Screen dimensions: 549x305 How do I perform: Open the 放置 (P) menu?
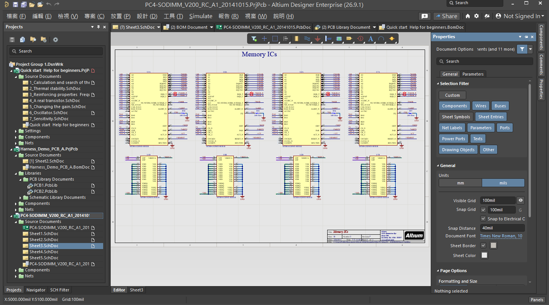pos(121,16)
